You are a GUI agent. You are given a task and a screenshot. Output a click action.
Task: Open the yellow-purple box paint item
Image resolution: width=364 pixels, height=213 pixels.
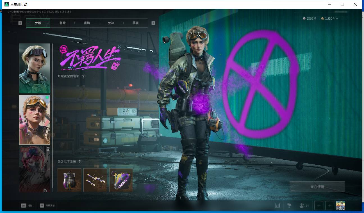point(121,180)
